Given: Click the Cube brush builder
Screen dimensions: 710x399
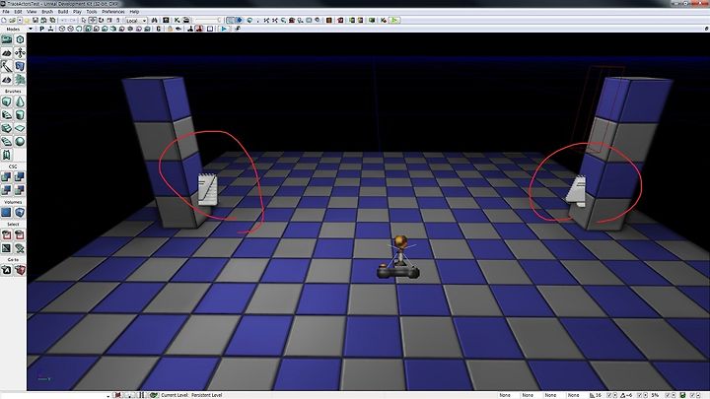Looking at the screenshot, I should [6, 101].
